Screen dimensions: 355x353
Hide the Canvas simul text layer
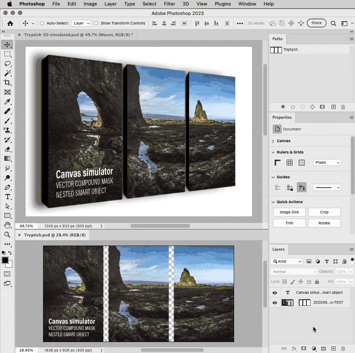tap(275, 293)
